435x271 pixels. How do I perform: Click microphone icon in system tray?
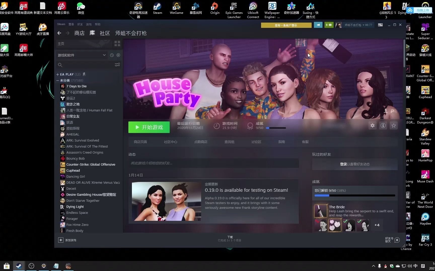click(x=379, y=266)
